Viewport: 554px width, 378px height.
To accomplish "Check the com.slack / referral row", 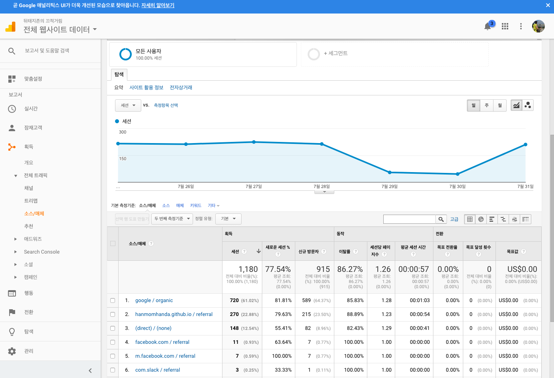I will [x=113, y=370].
